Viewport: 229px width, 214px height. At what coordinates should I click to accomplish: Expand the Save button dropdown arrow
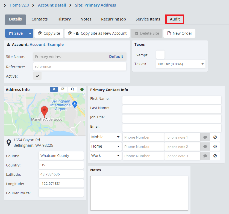pyautogui.click(x=30, y=33)
